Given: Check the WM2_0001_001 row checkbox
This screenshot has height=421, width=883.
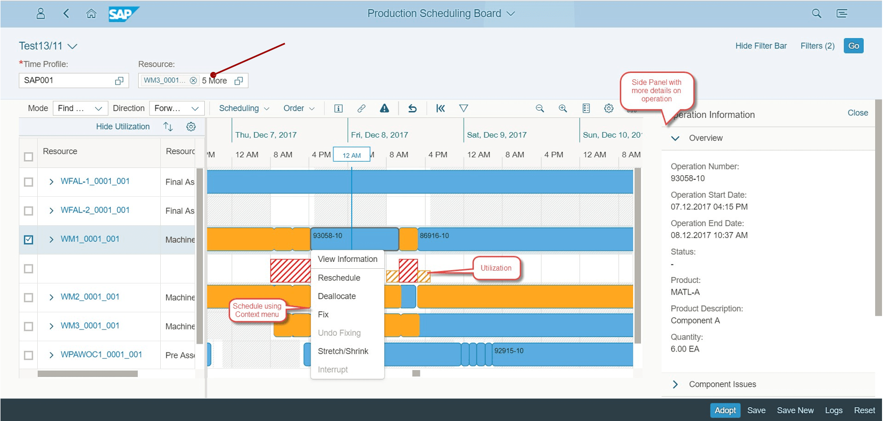Looking at the screenshot, I should [28, 297].
